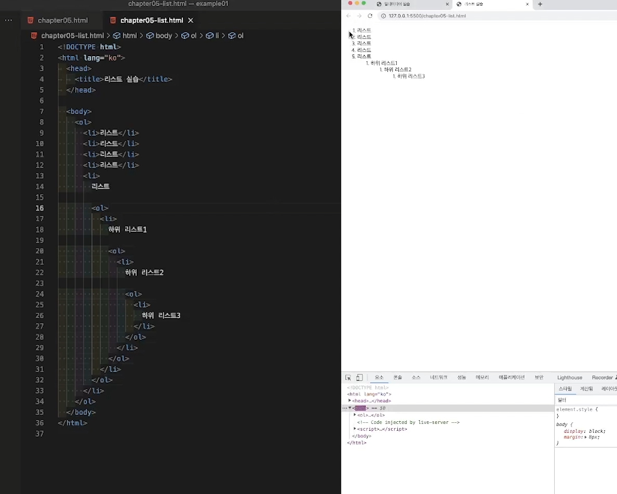Close the active 리스트 실습 browser tab
The image size is (617, 494).
tap(527, 4)
